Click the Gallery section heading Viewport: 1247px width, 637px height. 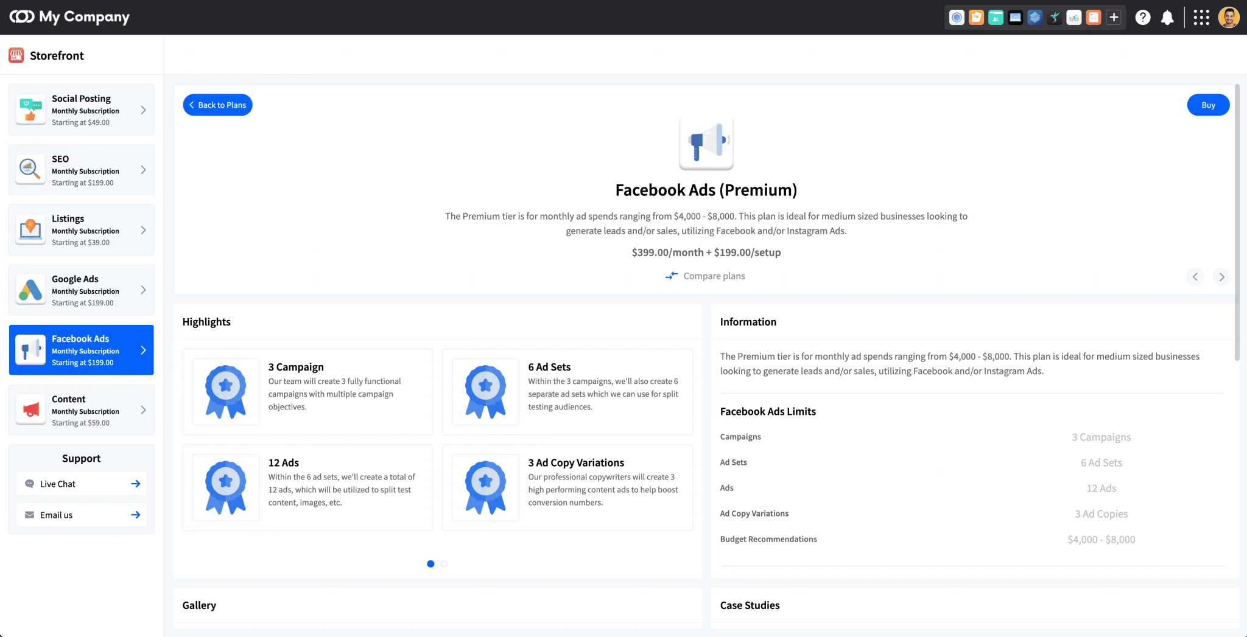pos(199,605)
